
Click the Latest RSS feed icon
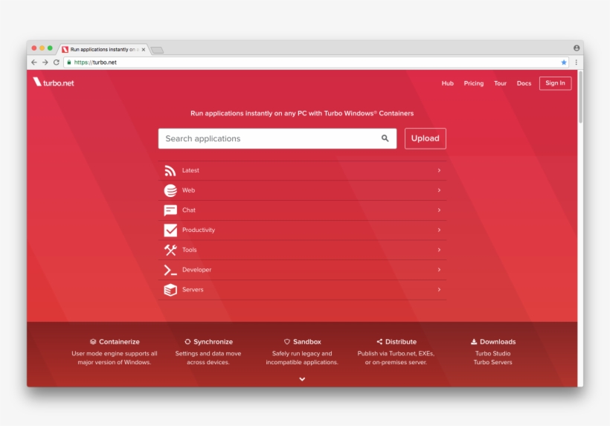tap(170, 170)
